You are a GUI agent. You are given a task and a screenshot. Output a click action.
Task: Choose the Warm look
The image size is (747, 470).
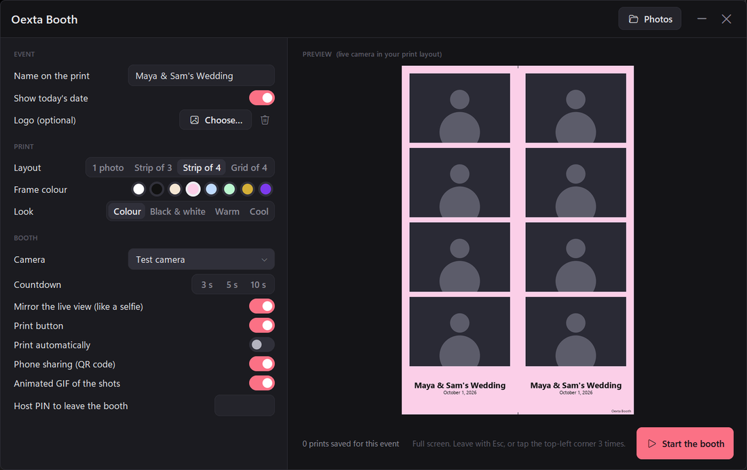coord(227,212)
